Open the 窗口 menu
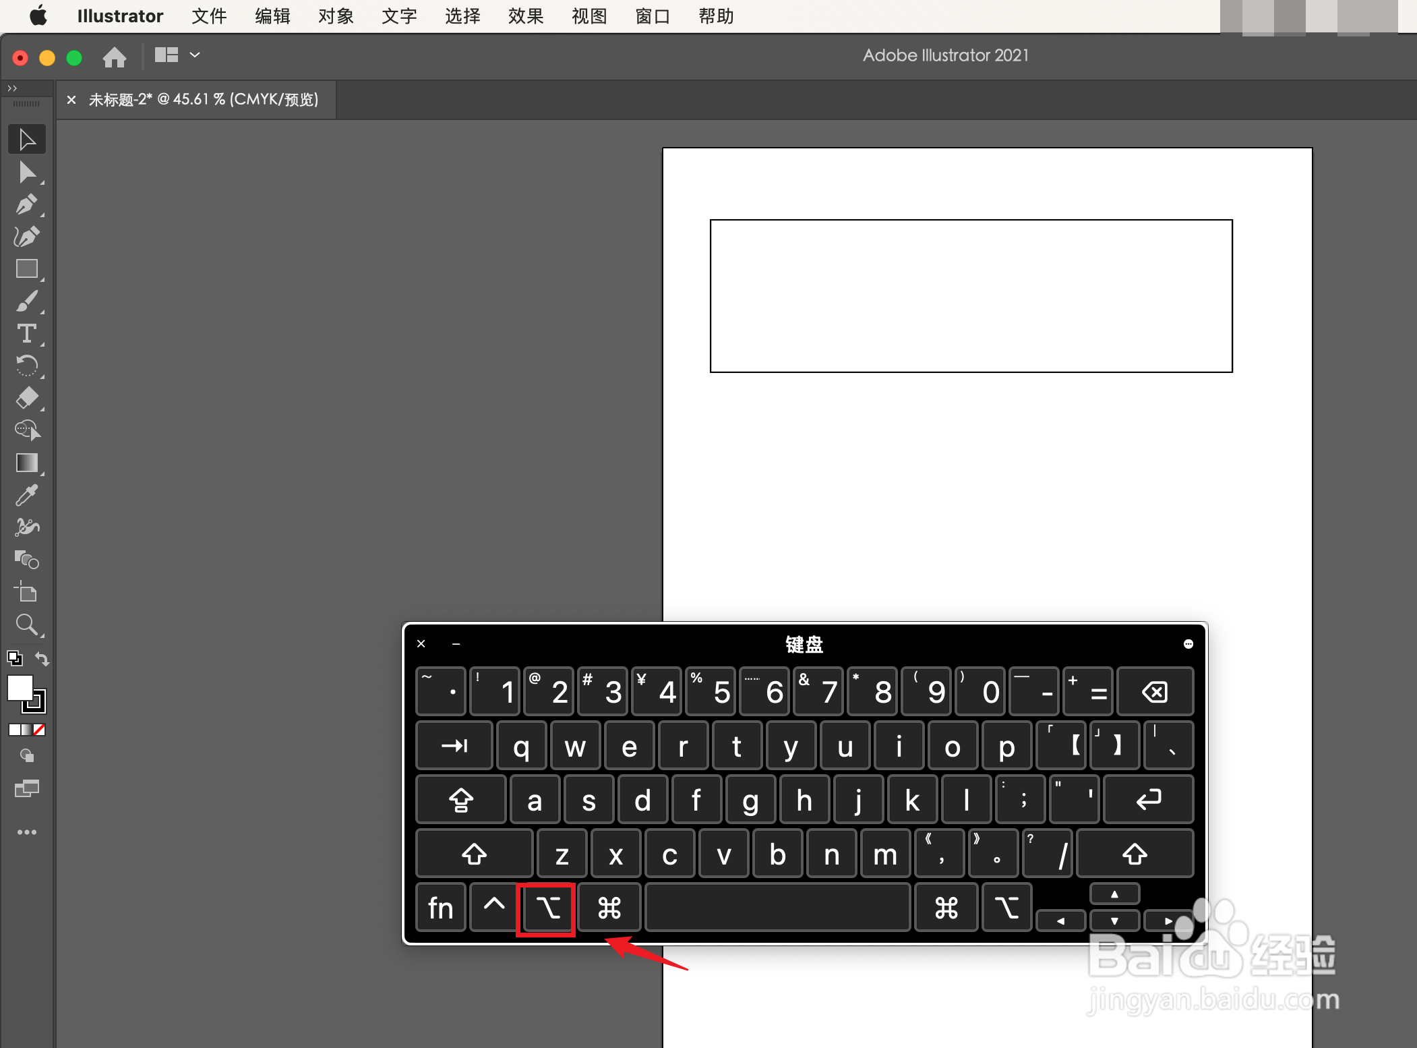The width and height of the screenshot is (1417, 1048). point(652,16)
